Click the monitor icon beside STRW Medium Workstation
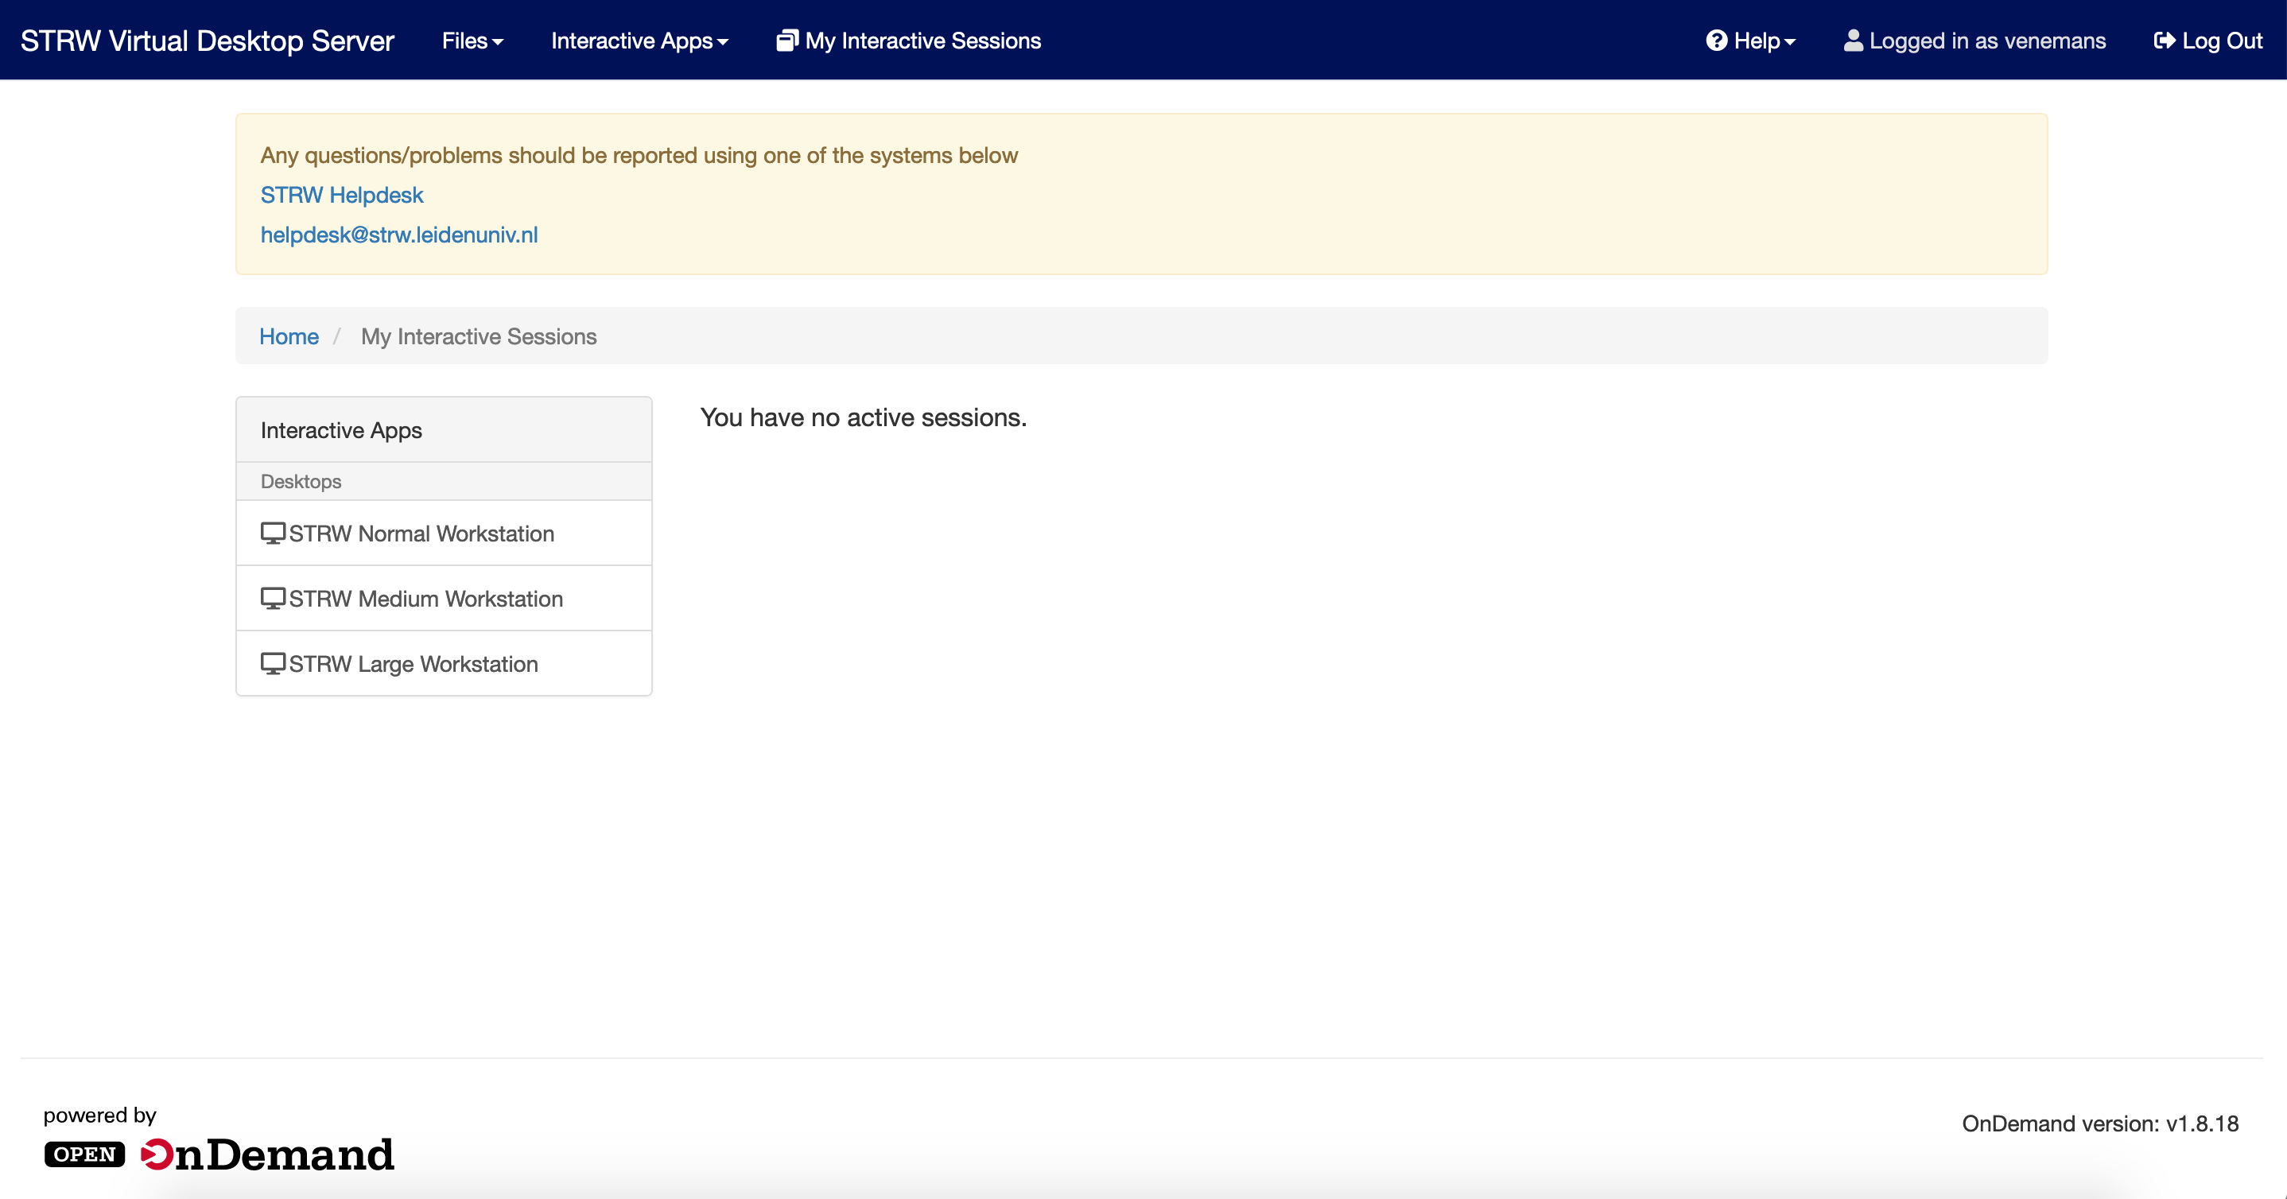 (x=273, y=599)
